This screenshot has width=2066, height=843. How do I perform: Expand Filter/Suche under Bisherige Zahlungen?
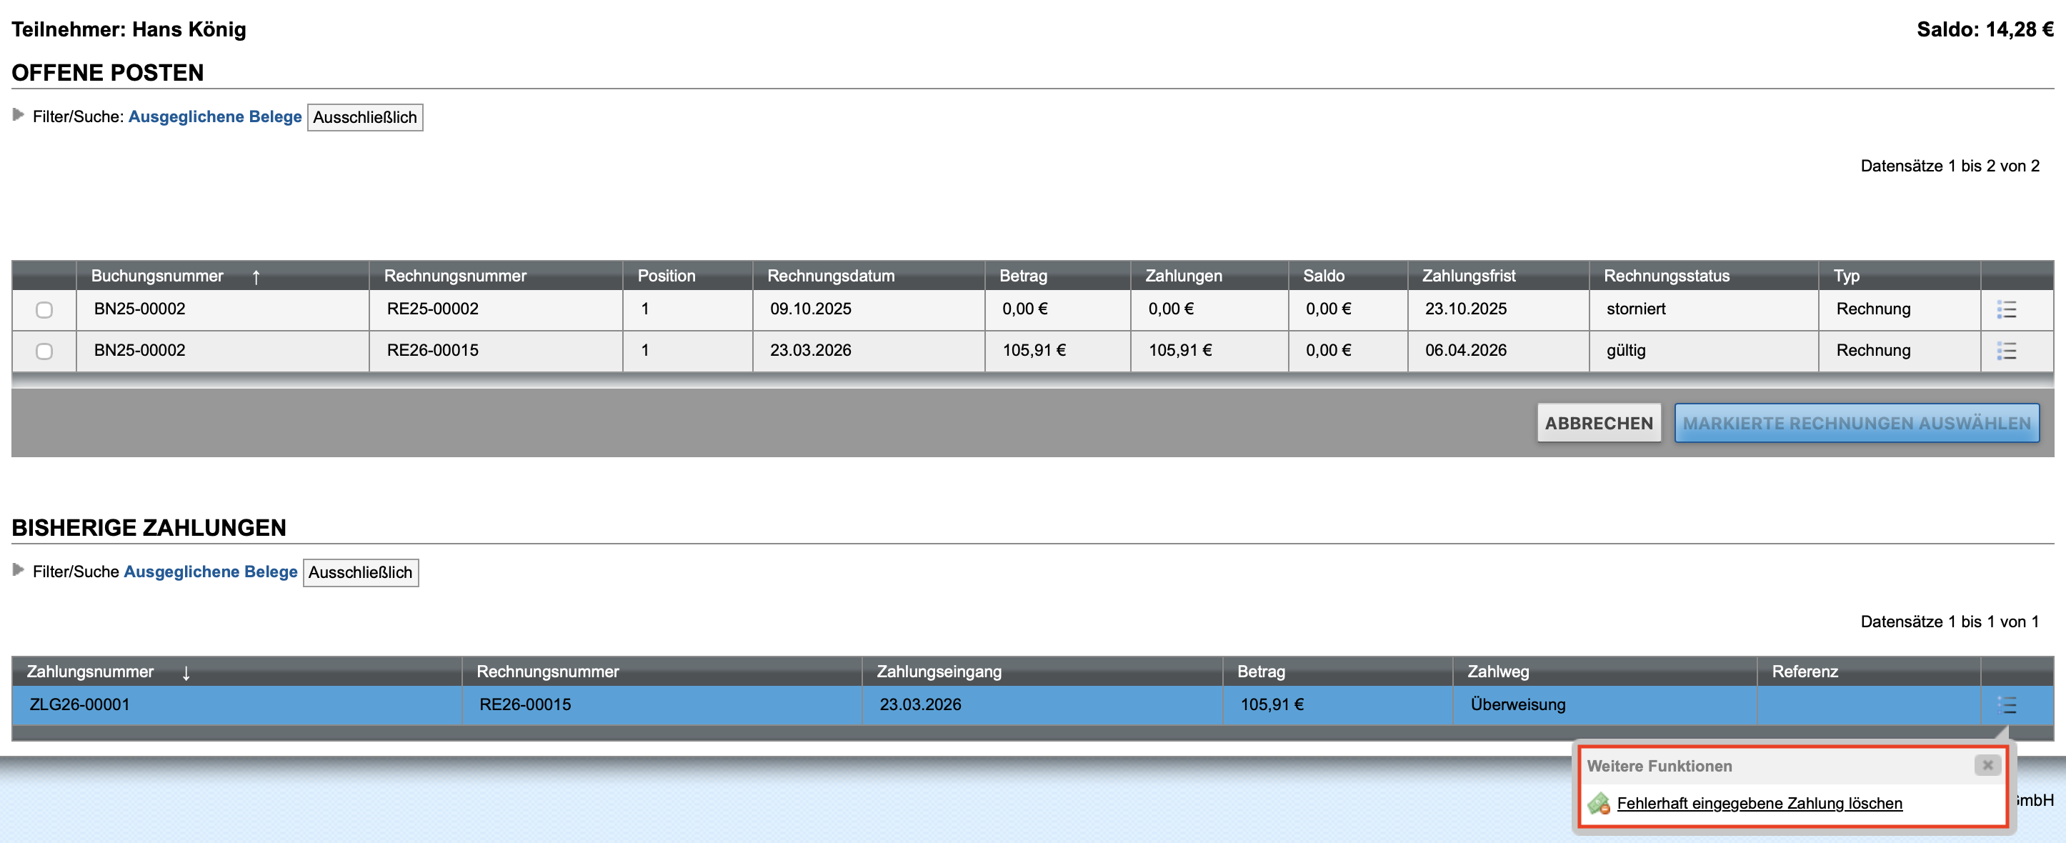pos(18,569)
